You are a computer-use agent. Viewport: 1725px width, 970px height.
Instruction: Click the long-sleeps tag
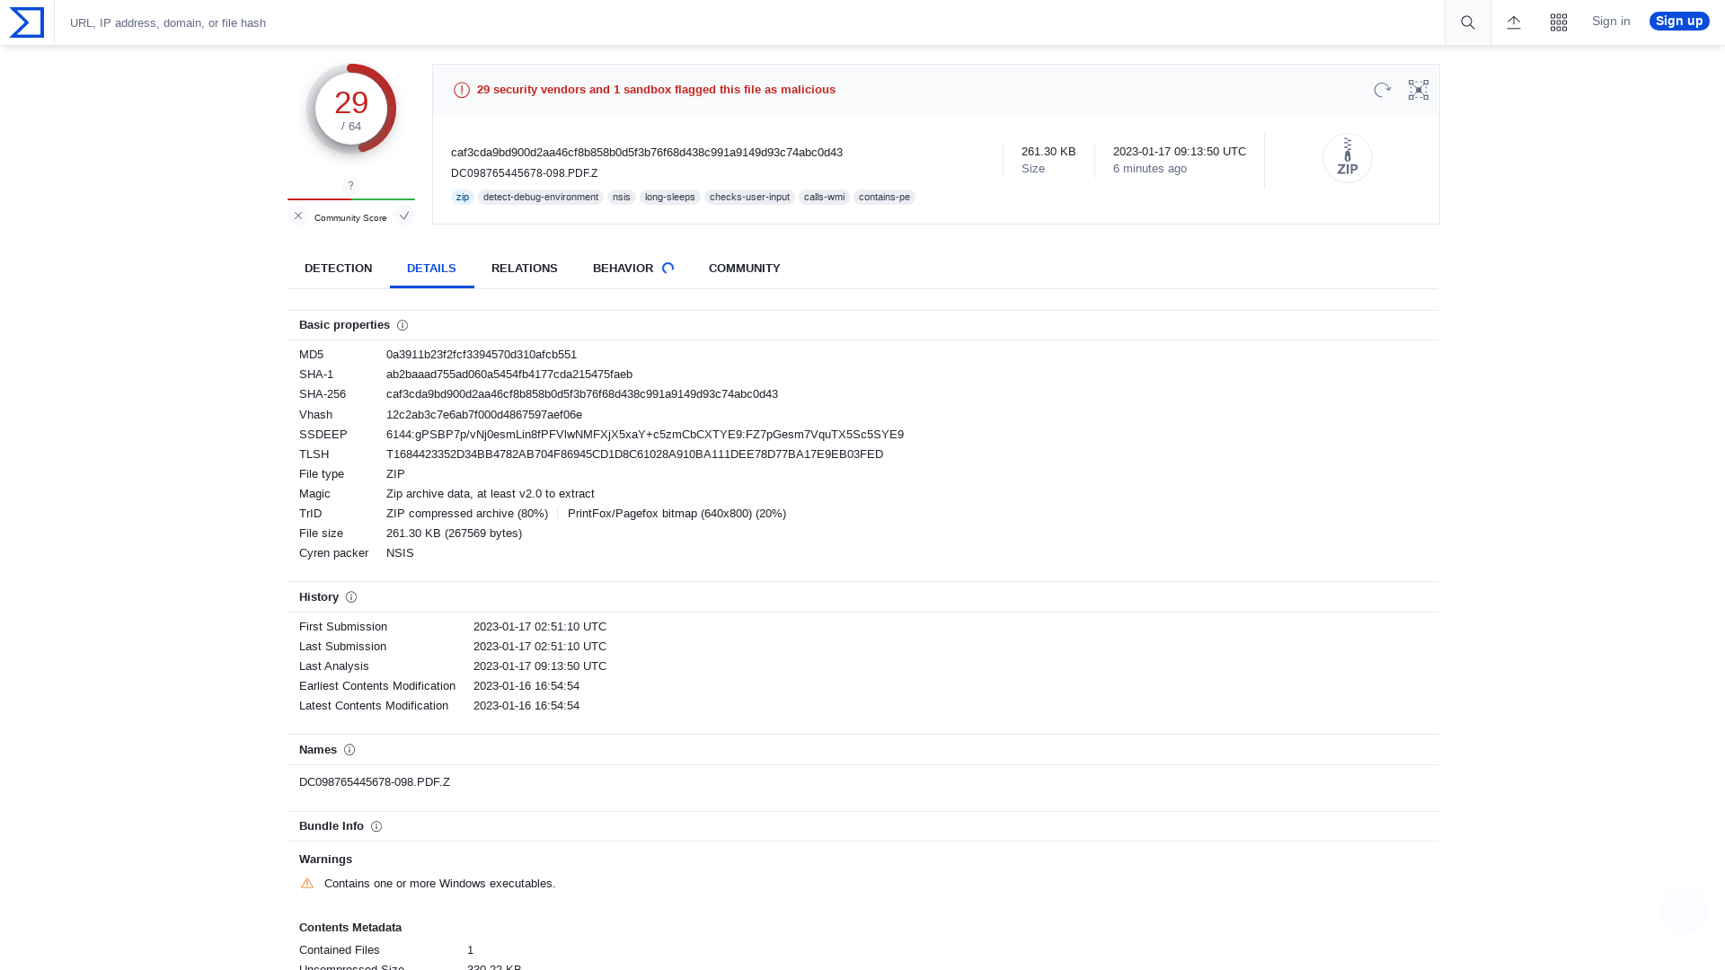coord(670,198)
